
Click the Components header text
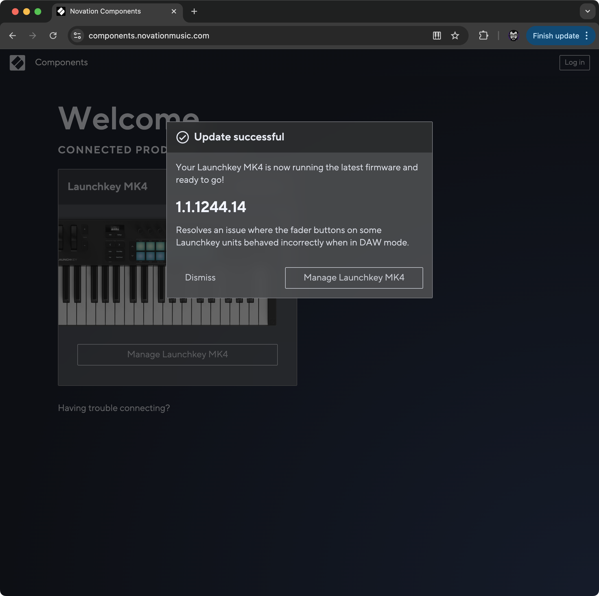(x=61, y=62)
